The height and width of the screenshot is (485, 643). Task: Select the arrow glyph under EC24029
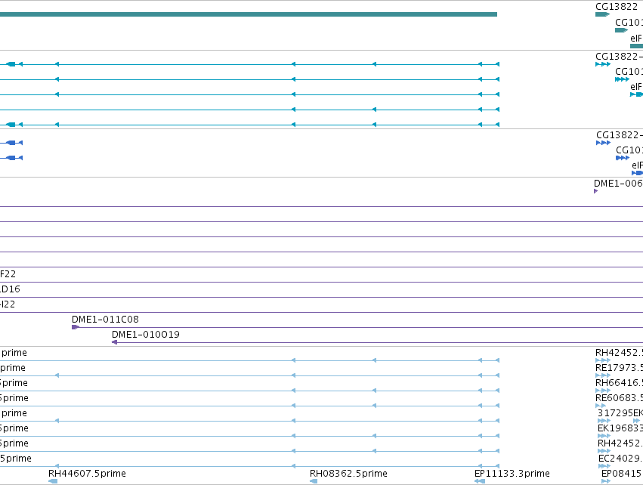604,466
